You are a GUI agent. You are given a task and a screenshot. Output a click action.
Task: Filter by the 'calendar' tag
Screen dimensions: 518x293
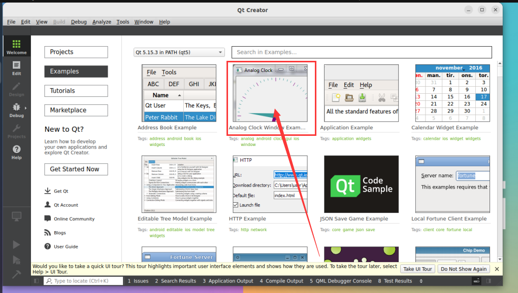pyautogui.click(x=432, y=139)
